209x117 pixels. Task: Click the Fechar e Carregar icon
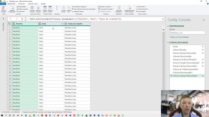pyautogui.click(x=4, y=8)
